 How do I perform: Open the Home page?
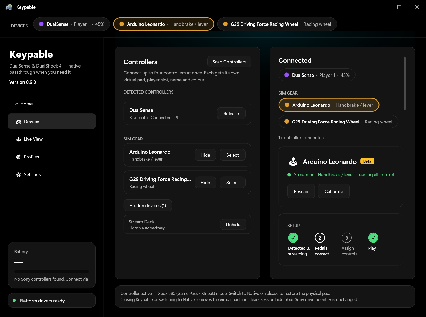tap(52, 104)
